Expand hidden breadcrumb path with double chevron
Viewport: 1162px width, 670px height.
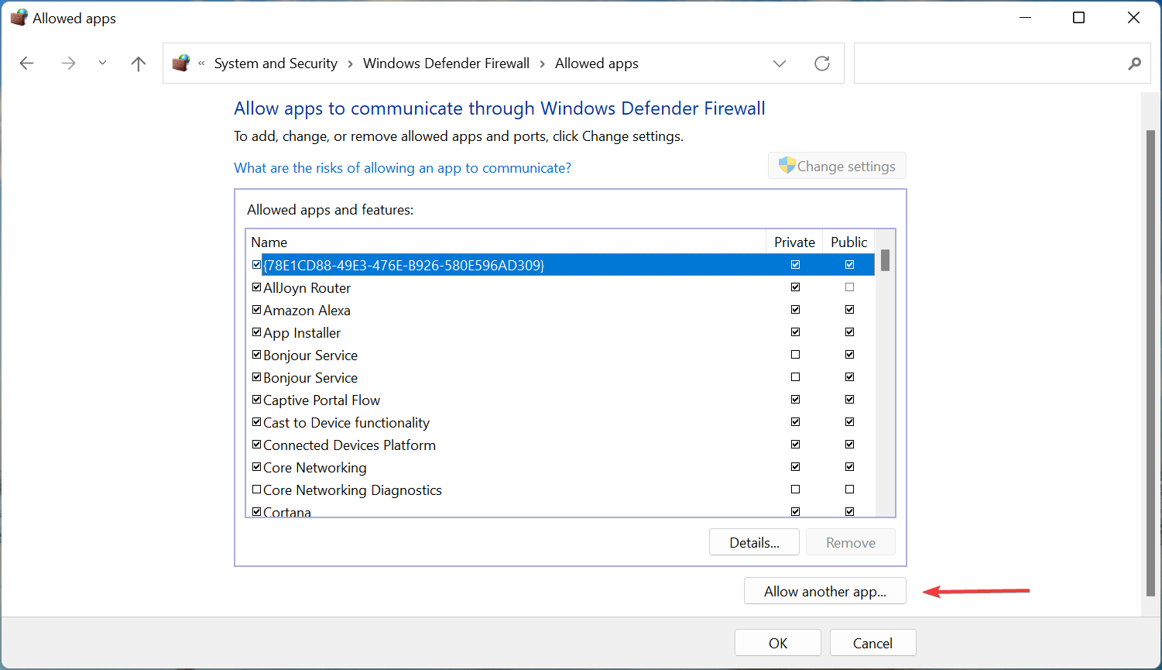click(201, 64)
